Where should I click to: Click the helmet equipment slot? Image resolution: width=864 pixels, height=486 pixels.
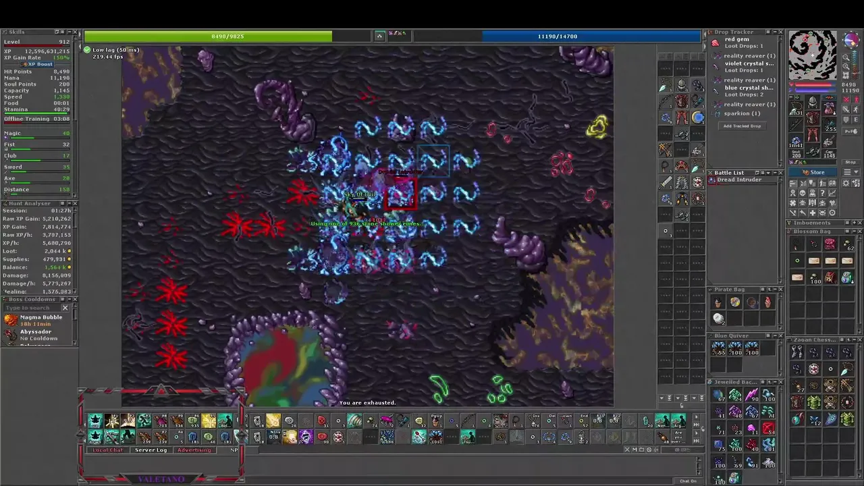click(x=813, y=102)
